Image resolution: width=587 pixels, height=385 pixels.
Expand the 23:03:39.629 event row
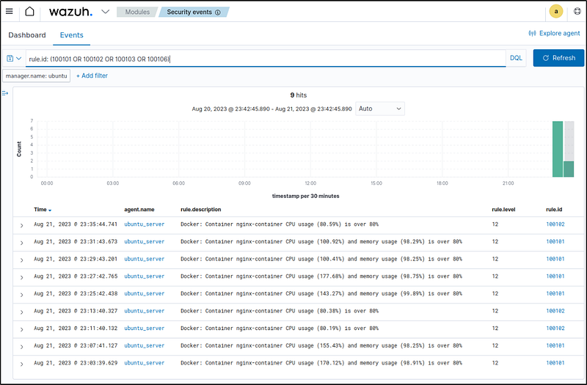[21, 364]
